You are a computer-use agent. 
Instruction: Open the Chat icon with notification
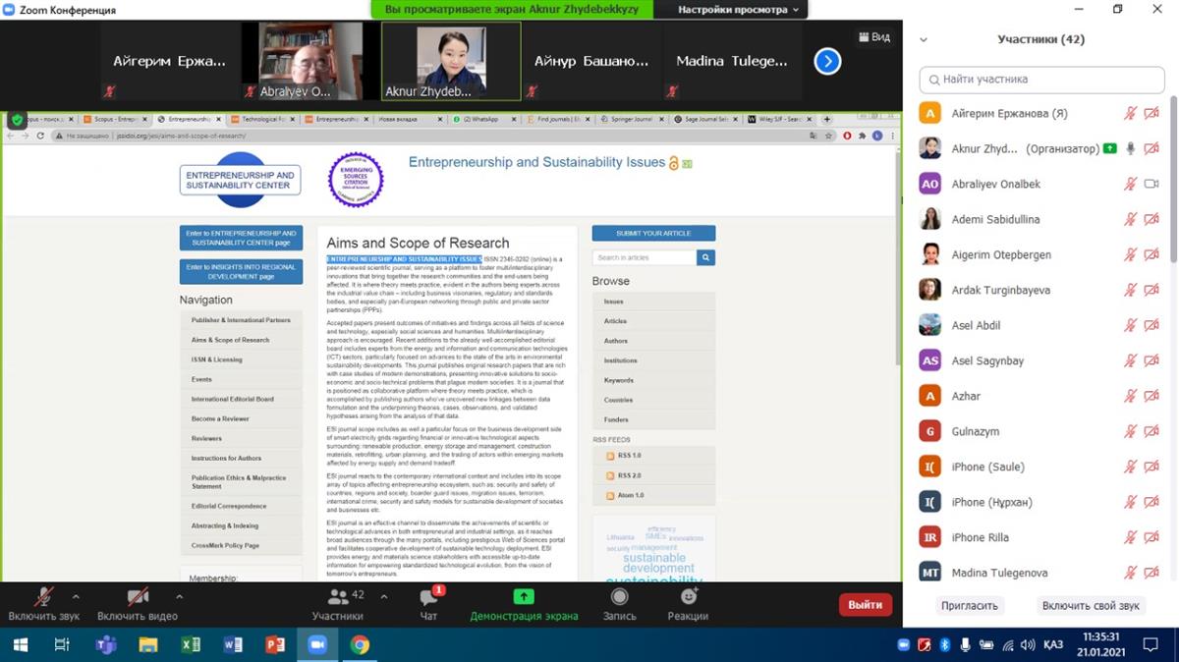428,597
